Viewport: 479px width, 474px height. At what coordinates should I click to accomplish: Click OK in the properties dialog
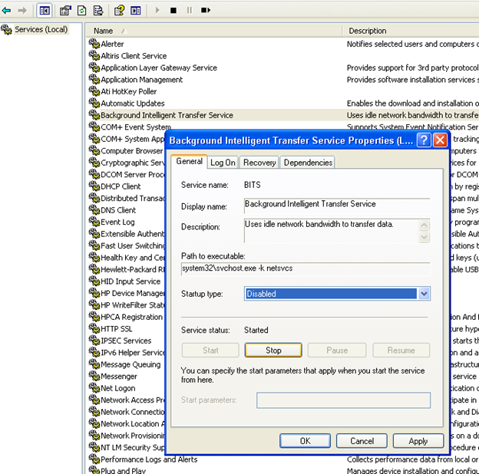click(x=305, y=441)
